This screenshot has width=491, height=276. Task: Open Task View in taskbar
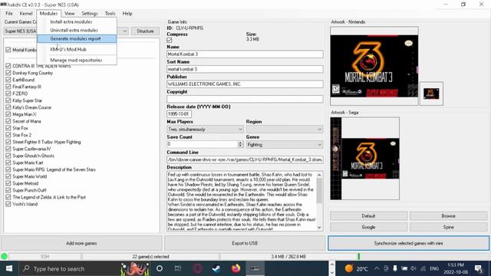tap(178, 268)
